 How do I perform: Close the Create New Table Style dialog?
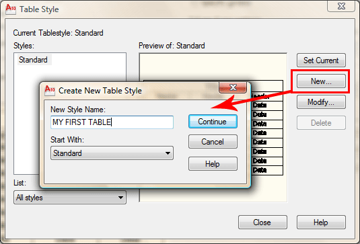tap(233, 87)
